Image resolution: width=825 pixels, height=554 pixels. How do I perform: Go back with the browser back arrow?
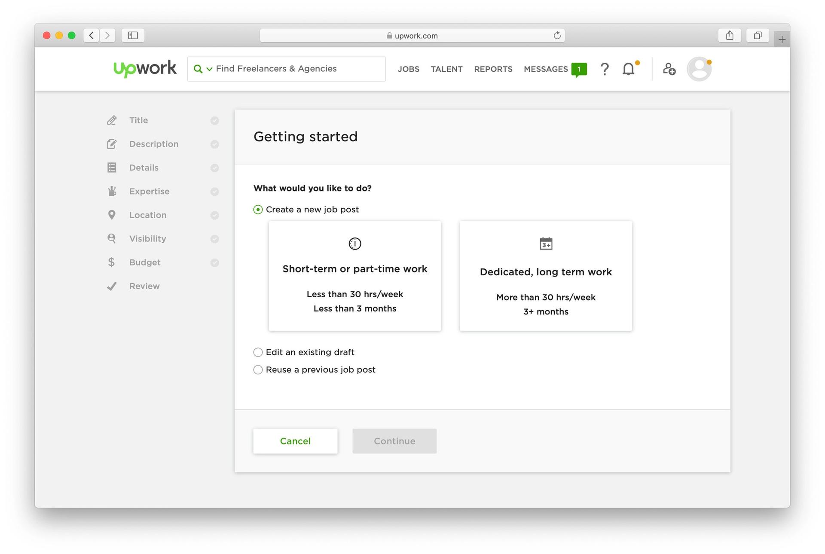point(91,35)
